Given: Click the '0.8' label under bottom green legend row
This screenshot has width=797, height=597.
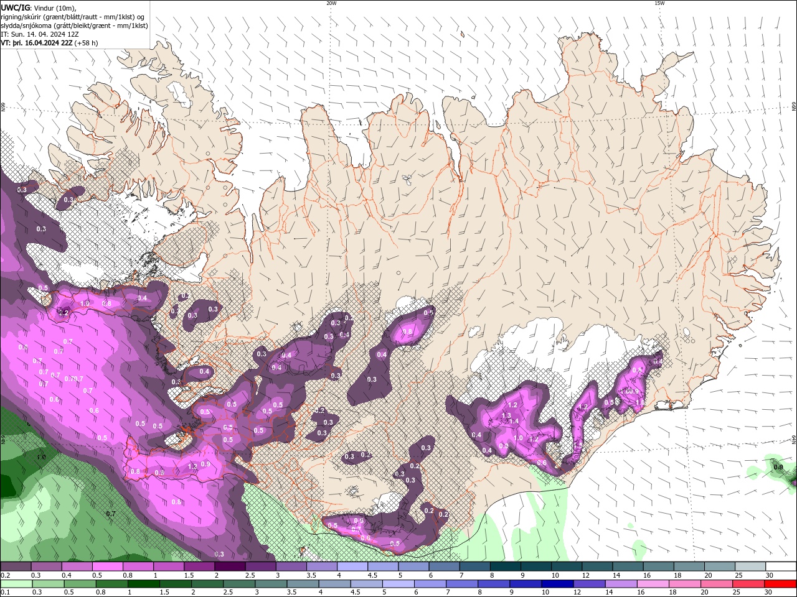Looking at the screenshot, I should [101, 593].
